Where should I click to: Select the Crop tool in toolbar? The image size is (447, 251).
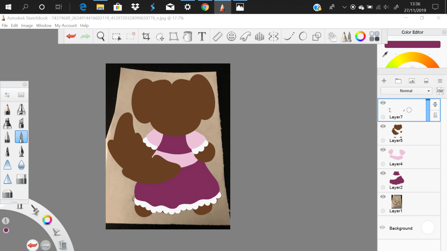coord(146,37)
